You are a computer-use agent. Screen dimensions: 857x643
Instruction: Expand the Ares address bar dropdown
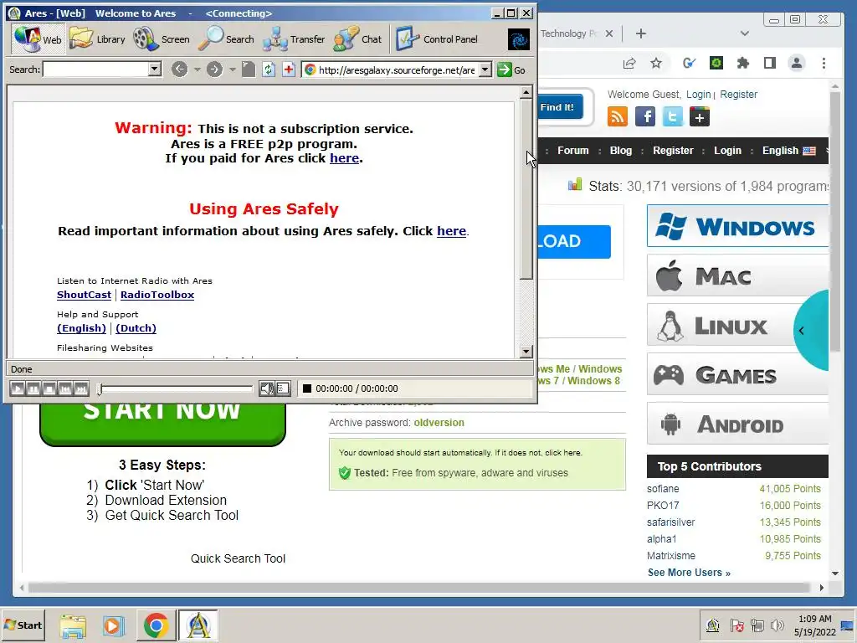485,70
